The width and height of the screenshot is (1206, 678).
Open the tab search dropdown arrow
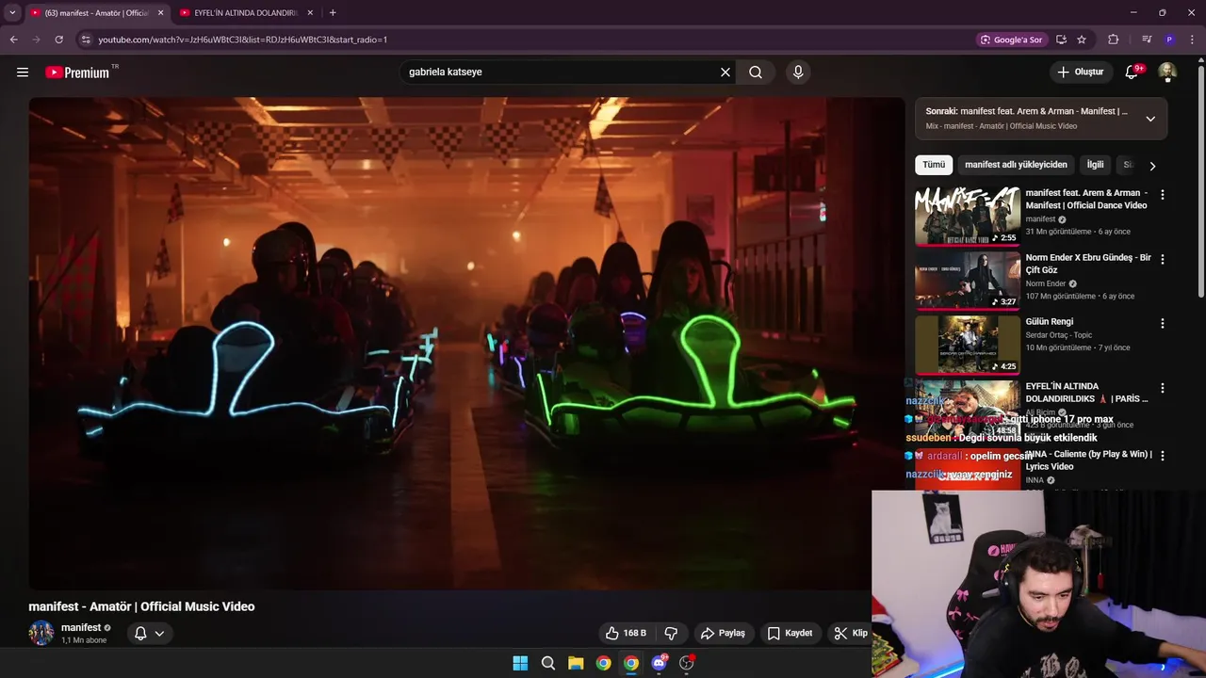pos(12,12)
